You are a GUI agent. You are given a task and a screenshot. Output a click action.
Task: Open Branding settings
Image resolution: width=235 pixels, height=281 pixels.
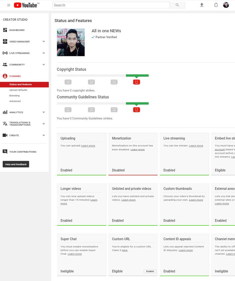coord(15,95)
